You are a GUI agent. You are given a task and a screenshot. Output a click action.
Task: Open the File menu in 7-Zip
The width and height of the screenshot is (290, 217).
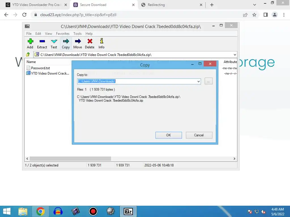pyautogui.click(x=29, y=34)
